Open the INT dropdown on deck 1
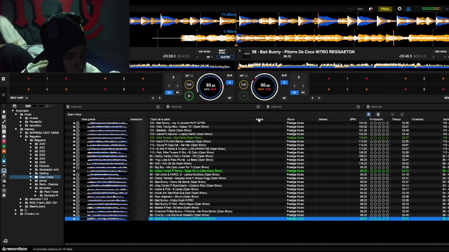449x252 pixels. click(x=189, y=76)
